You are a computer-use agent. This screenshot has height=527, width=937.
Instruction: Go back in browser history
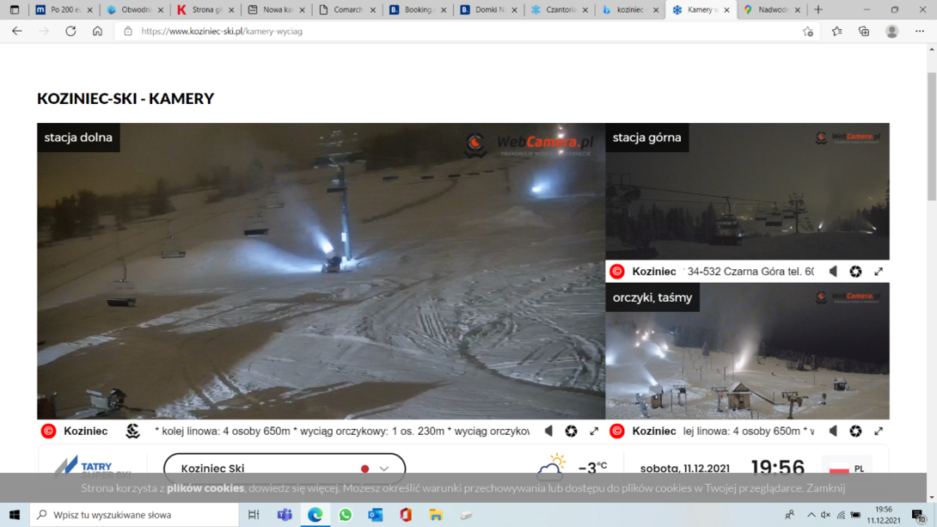click(x=16, y=31)
